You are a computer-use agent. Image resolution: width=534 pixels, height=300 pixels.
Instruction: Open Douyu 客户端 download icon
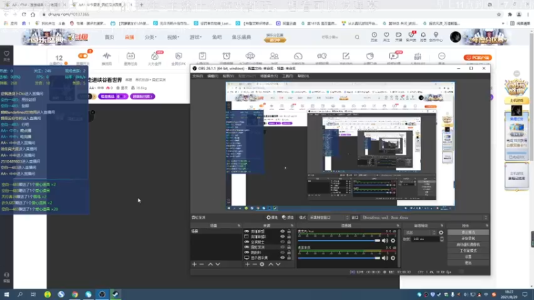coord(411,37)
